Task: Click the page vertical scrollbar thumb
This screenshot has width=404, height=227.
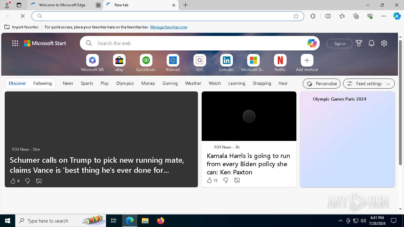Action: [x=400, y=102]
